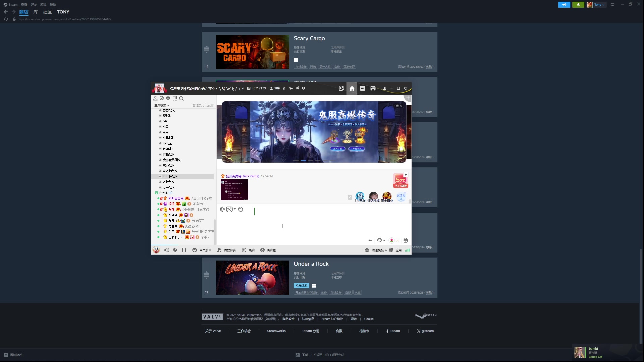
Task: Click the speaker volume icon in YY bottom bar
Action: (x=167, y=250)
